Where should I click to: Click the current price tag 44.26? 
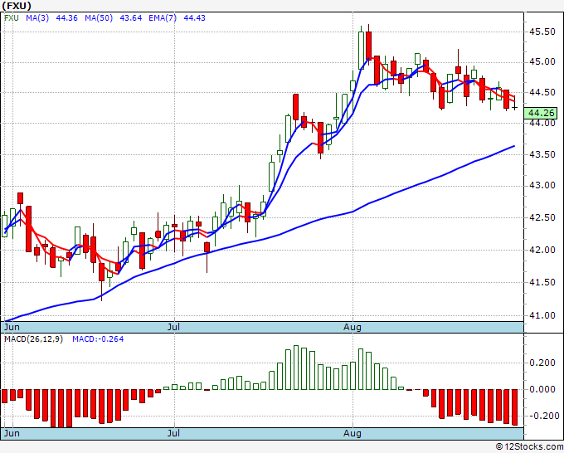coord(541,113)
